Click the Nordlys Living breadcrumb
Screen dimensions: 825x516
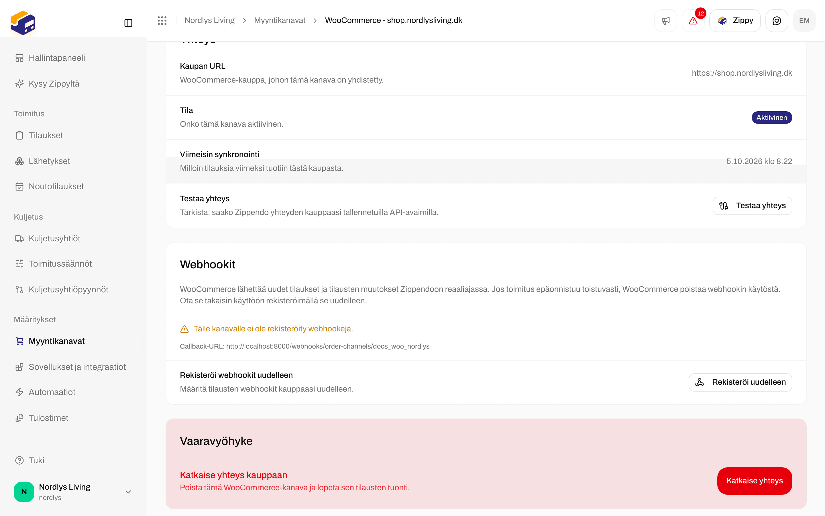click(x=209, y=20)
